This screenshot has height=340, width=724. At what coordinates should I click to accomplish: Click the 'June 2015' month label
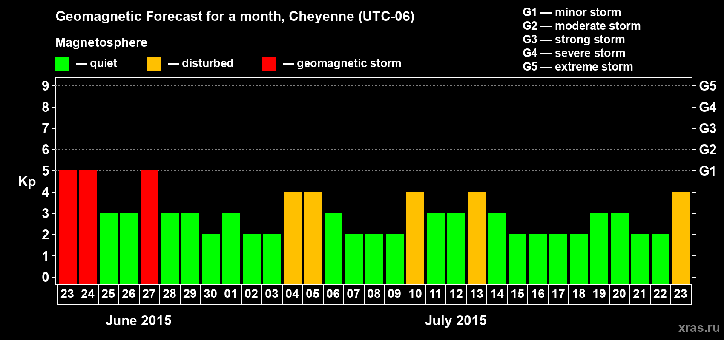138,320
